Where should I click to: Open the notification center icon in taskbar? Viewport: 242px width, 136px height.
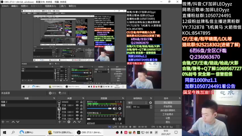tap(176, 132)
